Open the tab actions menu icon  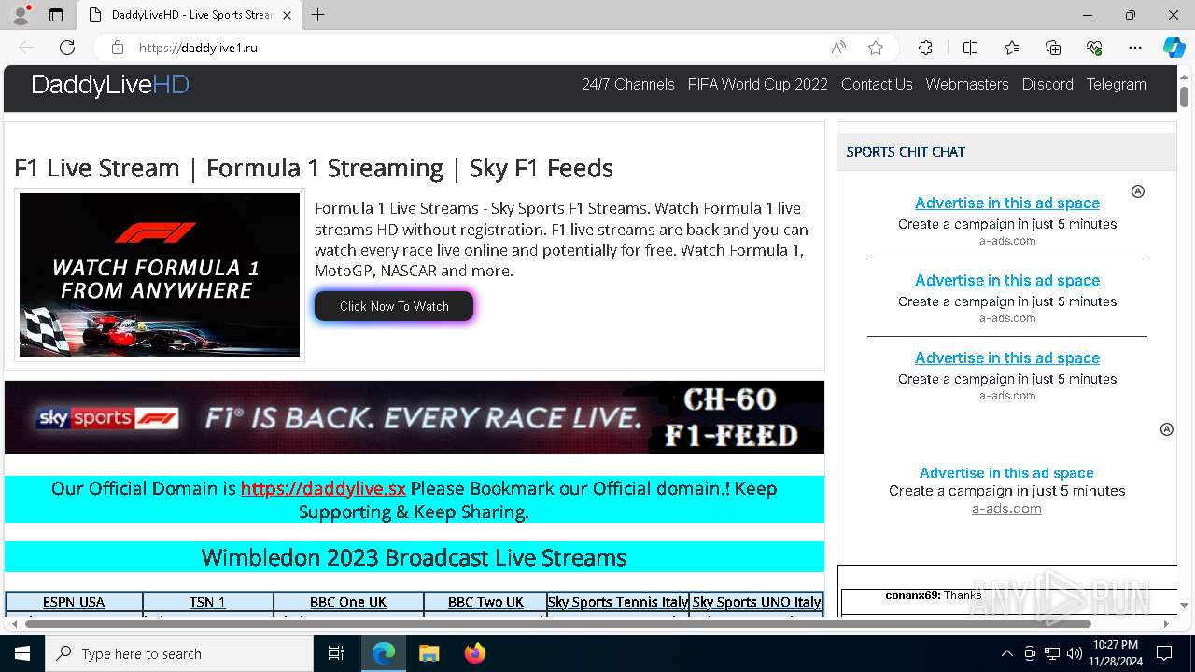tap(56, 15)
